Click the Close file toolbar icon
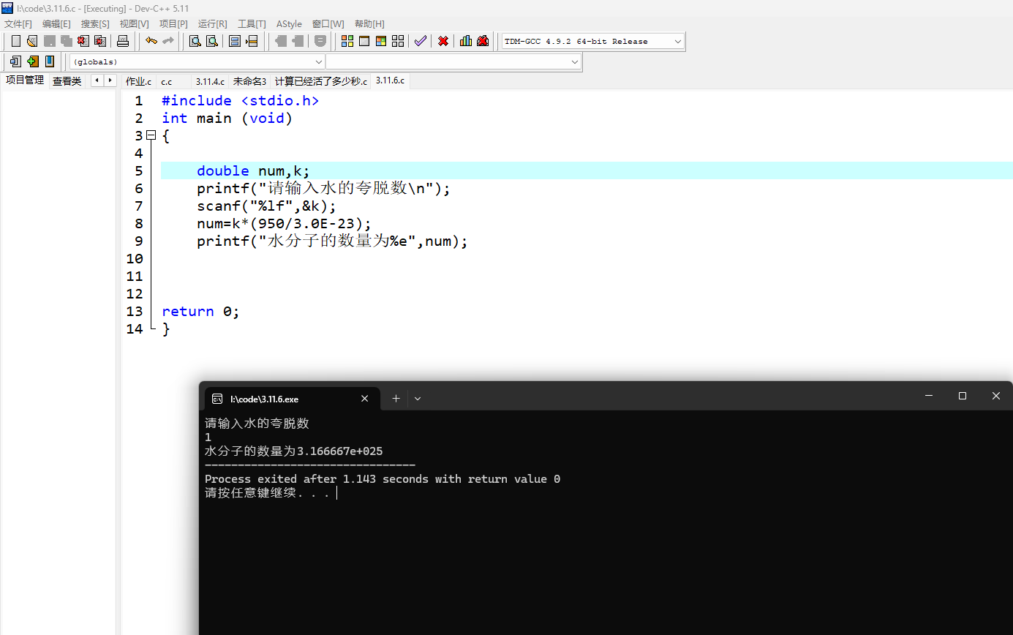1013x635 pixels. coord(83,41)
